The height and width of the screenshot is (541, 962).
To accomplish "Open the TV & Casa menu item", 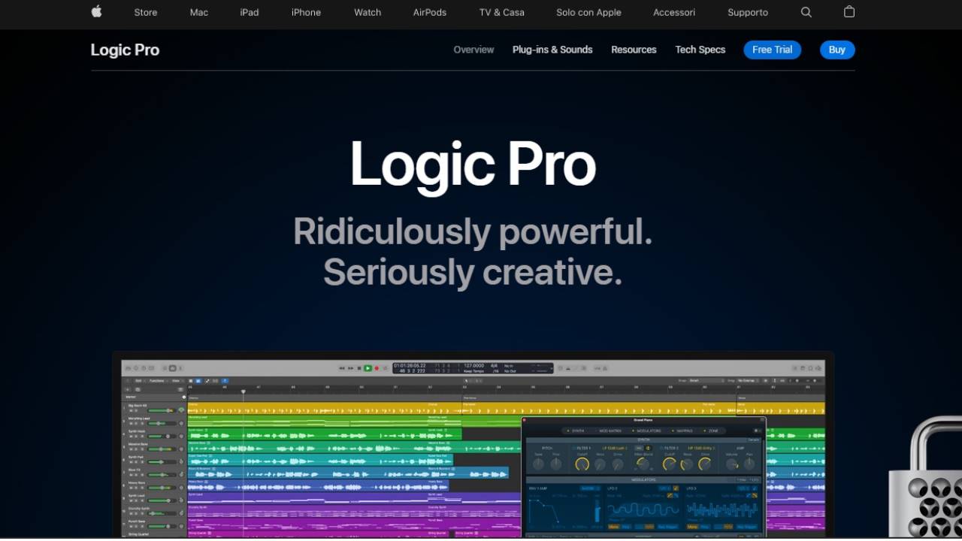I will click(x=502, y=12).
